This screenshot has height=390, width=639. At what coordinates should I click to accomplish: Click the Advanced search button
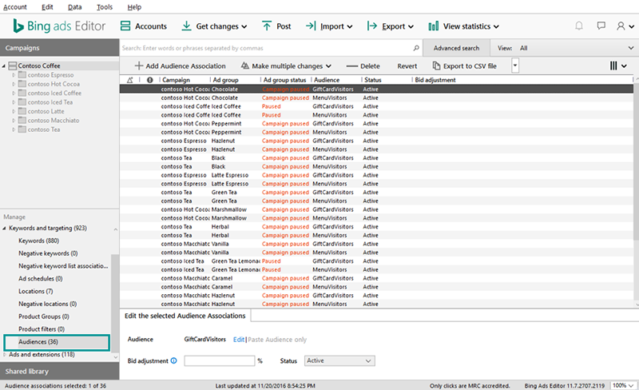456,48
